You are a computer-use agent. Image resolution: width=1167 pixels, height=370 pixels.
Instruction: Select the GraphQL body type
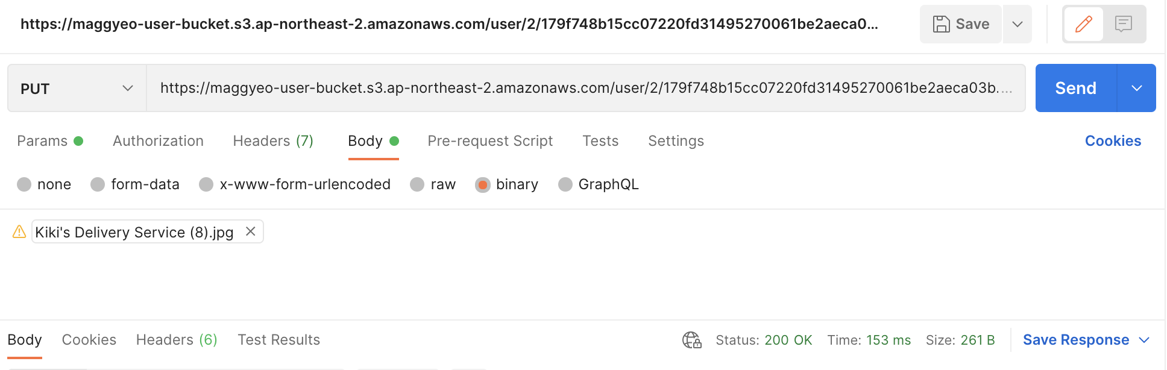(565, 184)
